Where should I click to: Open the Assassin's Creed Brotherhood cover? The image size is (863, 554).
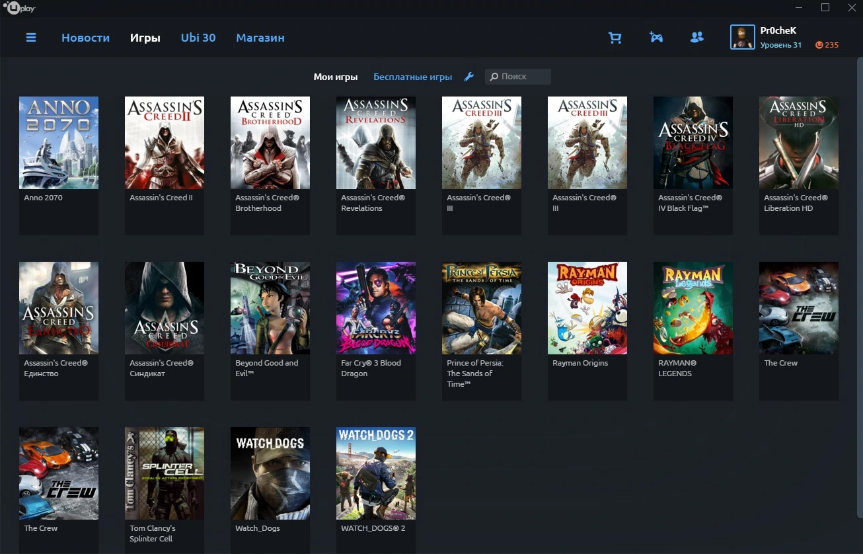[270, 143]
